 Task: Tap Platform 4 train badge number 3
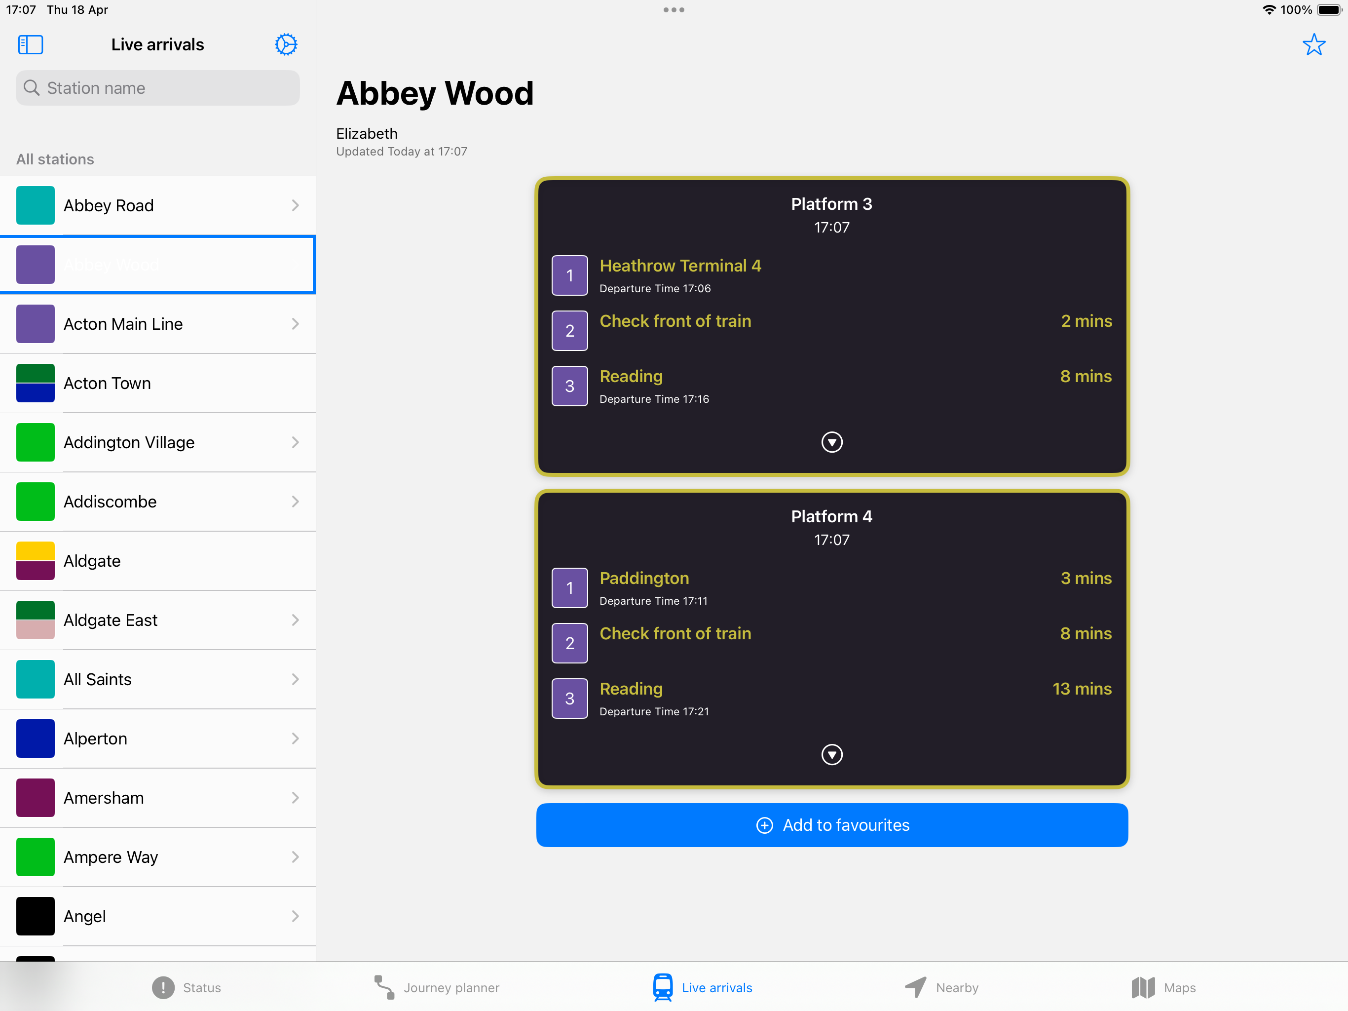pos(570,699)
